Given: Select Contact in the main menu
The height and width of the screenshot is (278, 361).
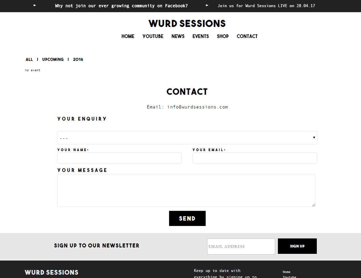Looking at the screenshot, I should pyautogui.click(x=247, y=36).
